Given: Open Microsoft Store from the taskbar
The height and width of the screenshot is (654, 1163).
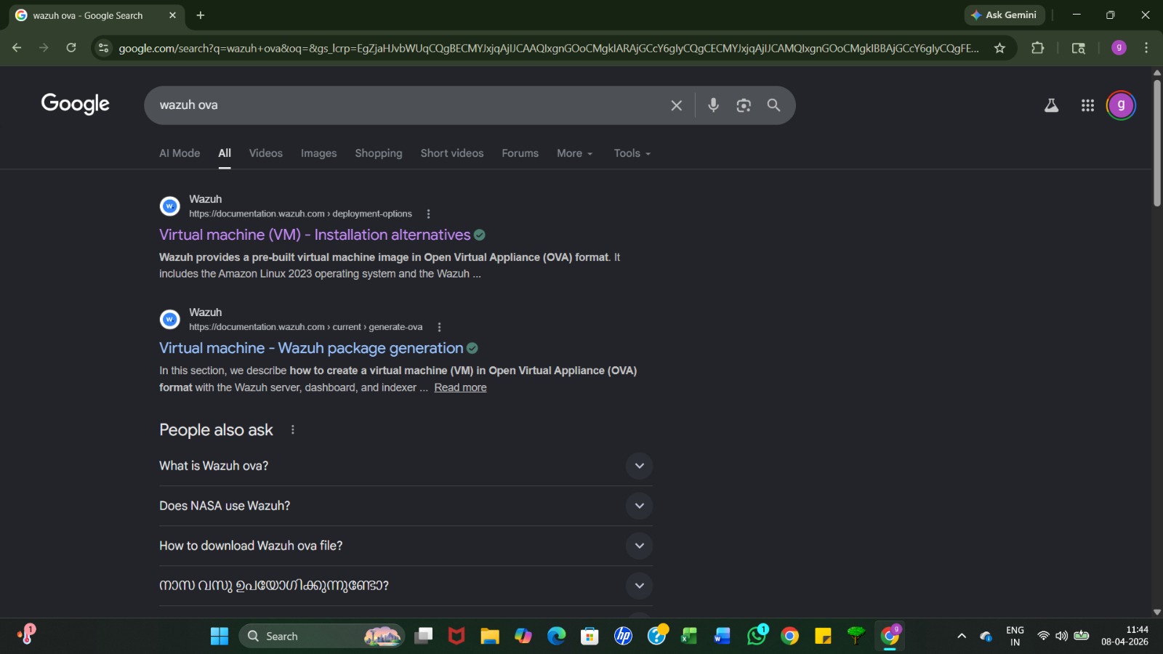Looking at the screenshot, I should point(589,637).
